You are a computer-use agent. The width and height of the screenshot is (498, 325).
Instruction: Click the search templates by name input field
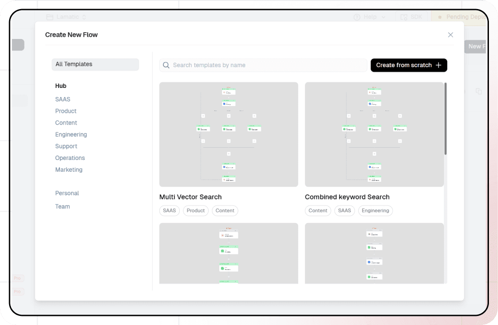click(x=263, y=65)
